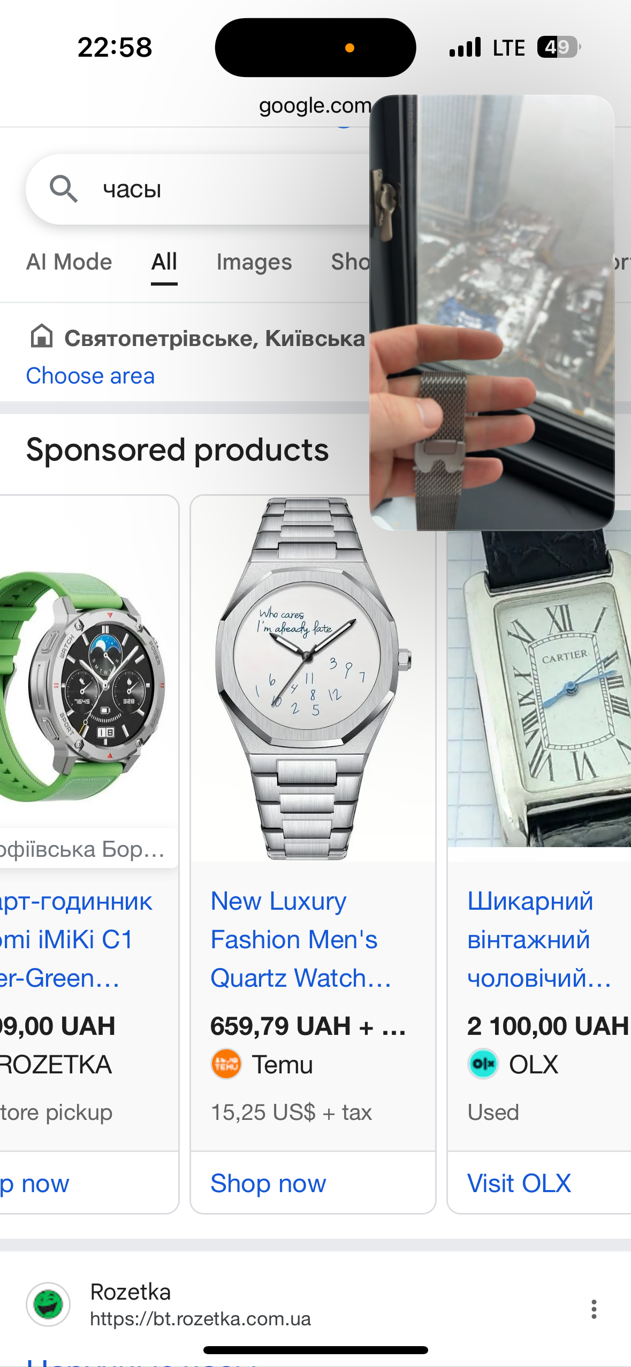
Task: Tap the OLX seller logo
Action: (483, 1064)
